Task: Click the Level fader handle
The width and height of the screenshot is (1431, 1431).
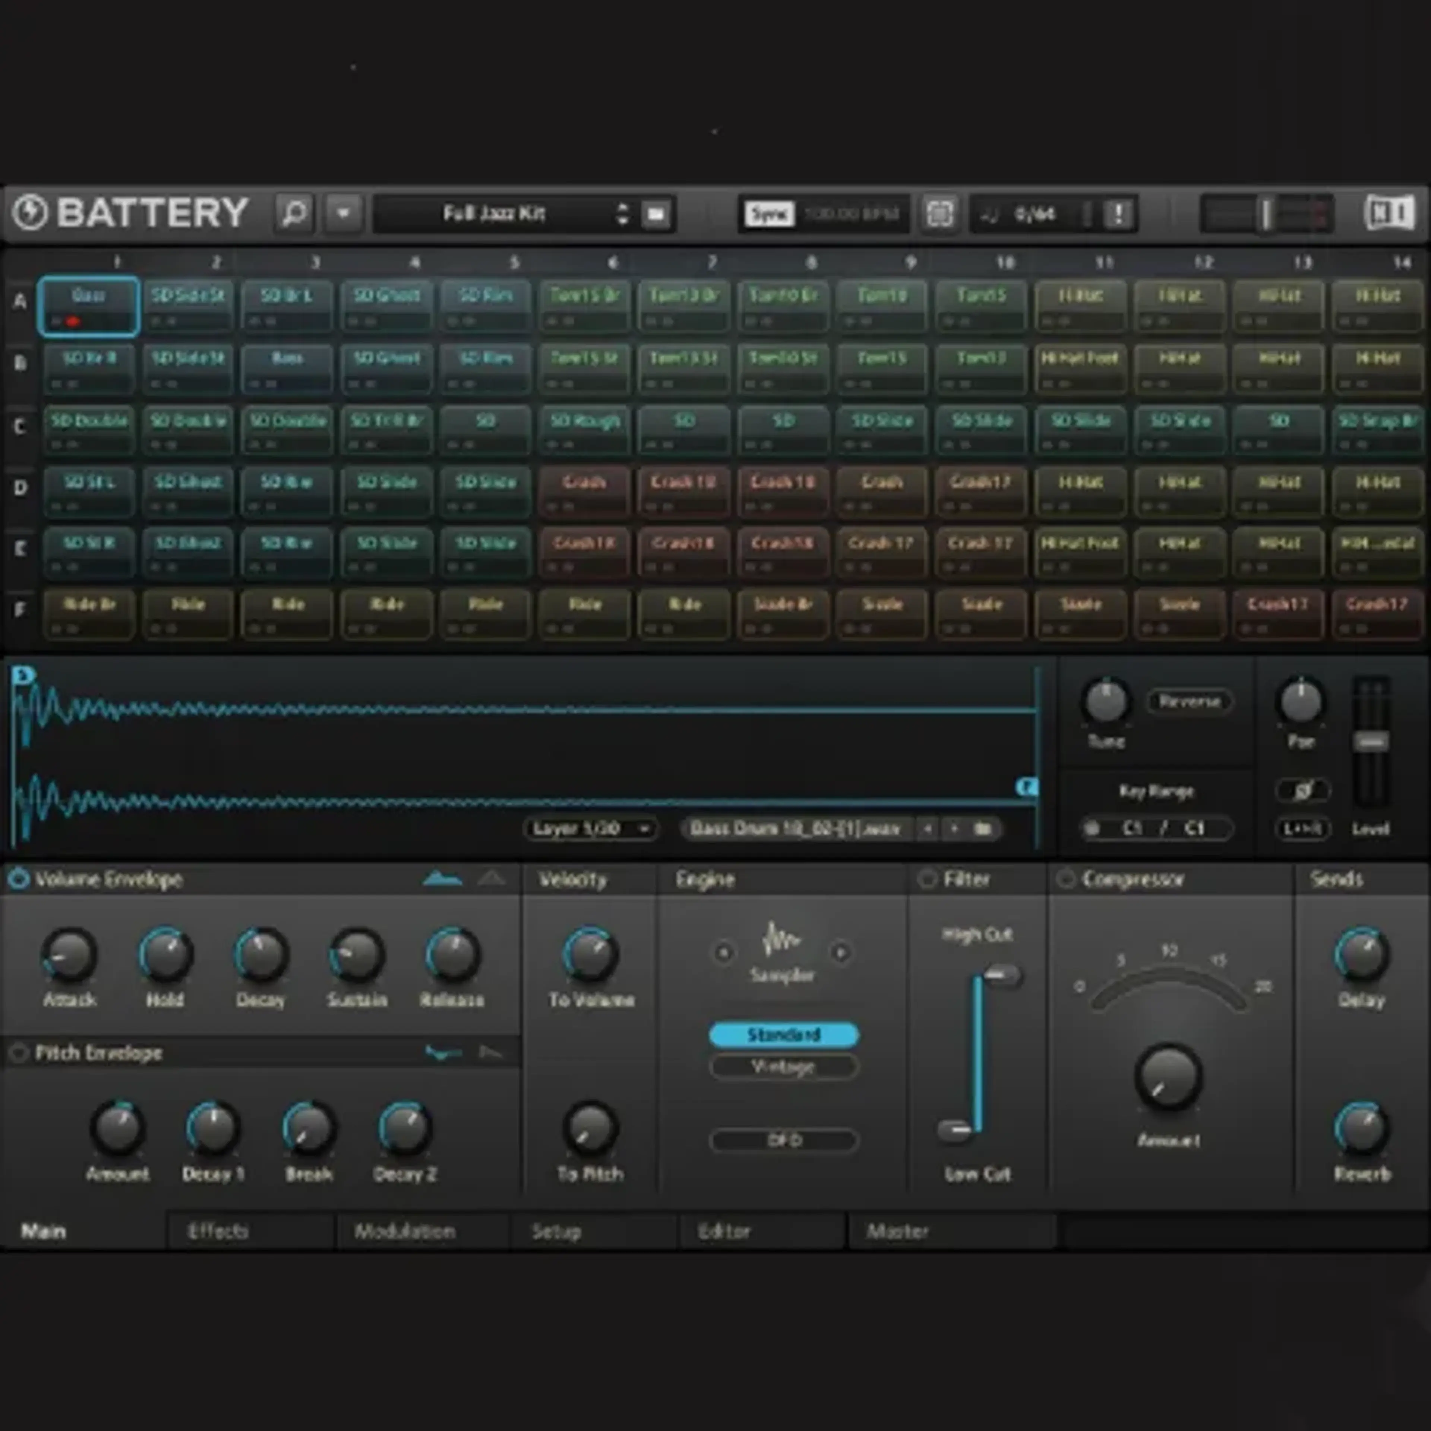Action: click(1371, 742)
